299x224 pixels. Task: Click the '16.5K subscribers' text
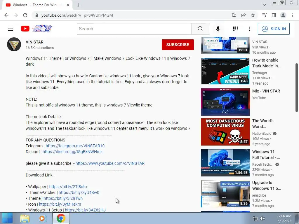pos(40,48)
